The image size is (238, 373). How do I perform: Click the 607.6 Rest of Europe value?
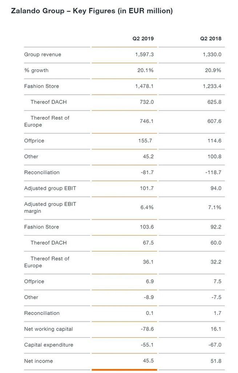[x=214, y=121]
